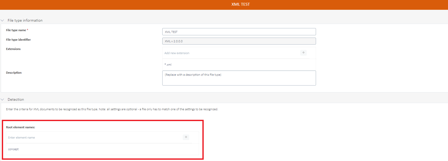The height and width of the screenshot is (161, 448).
Task: Click the Root element names label
Action: pos(20,127)
